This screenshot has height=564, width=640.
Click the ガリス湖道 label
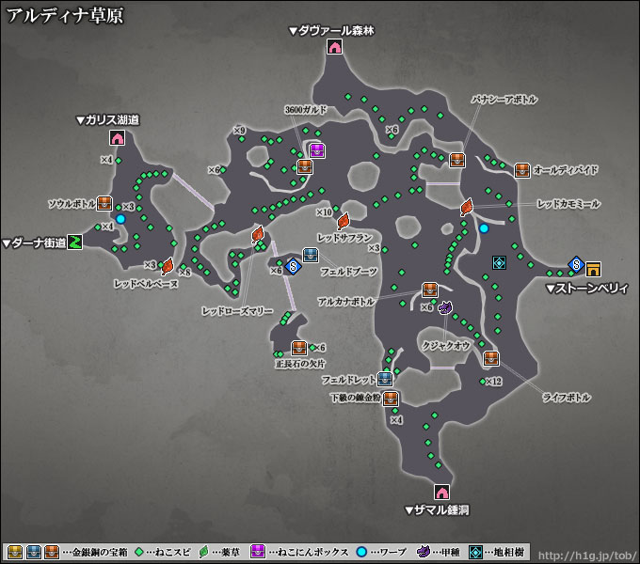[107, 120]
